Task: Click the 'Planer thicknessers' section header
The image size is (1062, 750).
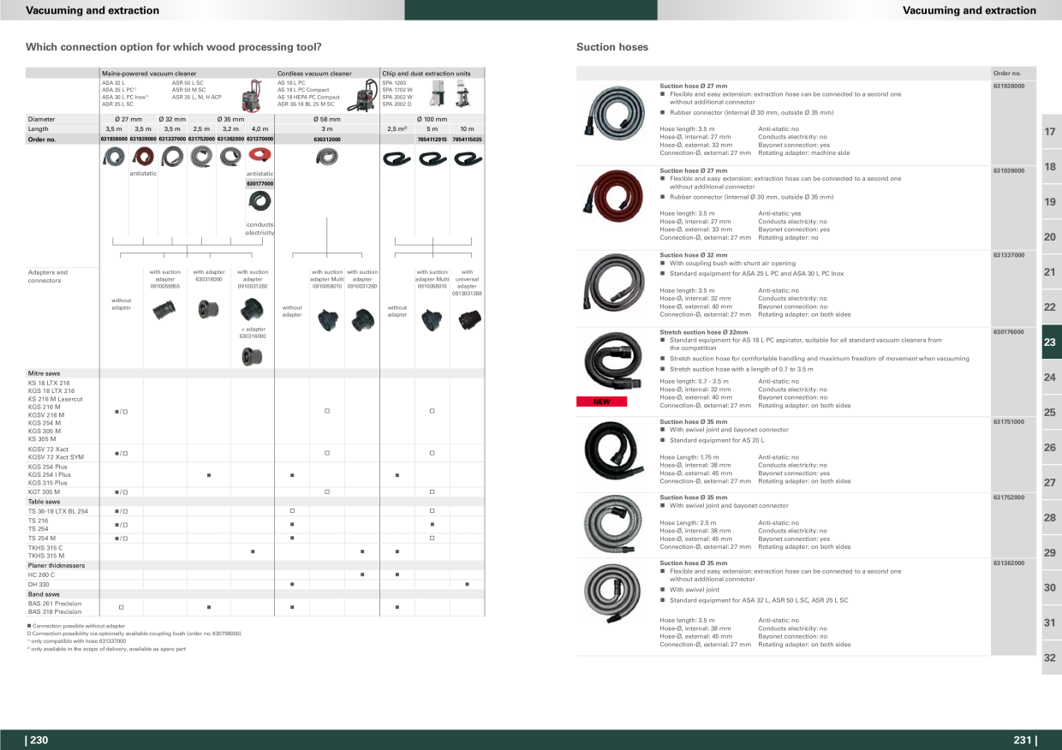Action: pos(255,565)
